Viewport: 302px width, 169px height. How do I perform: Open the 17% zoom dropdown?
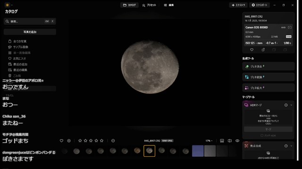pos(209,141)
